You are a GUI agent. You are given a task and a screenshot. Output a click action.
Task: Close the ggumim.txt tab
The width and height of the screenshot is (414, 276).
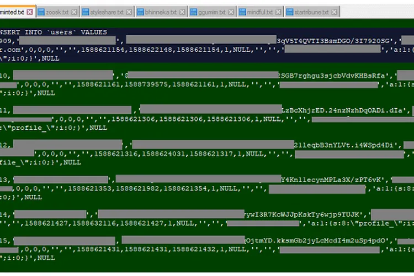tap(231, 12)
